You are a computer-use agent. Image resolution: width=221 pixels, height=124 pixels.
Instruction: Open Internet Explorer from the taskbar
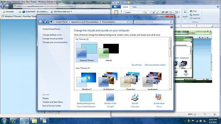[x=14, y=121]
